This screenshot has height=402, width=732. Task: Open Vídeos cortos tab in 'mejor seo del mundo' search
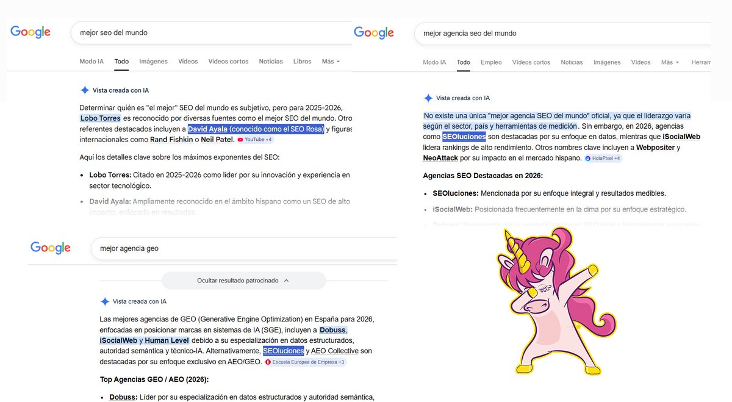click(x=228, y=62)
